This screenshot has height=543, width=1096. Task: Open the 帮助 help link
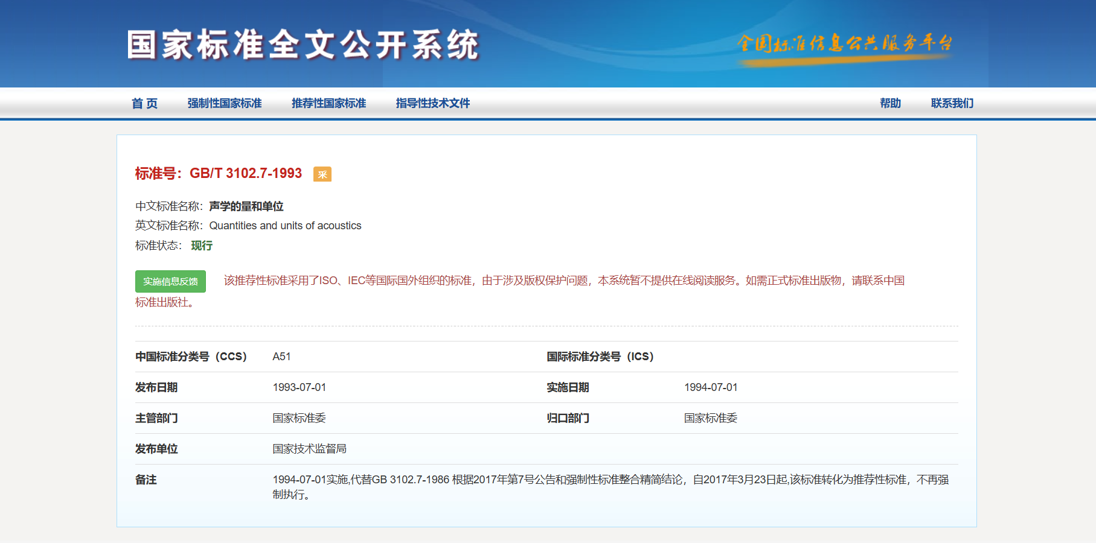click(x=890, y=103)
